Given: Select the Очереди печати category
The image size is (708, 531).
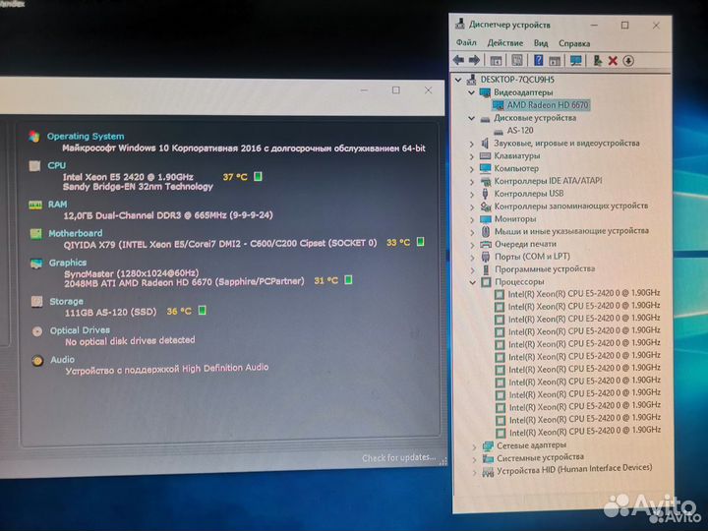Looking at the screenshot, I should tap(525, 244).
